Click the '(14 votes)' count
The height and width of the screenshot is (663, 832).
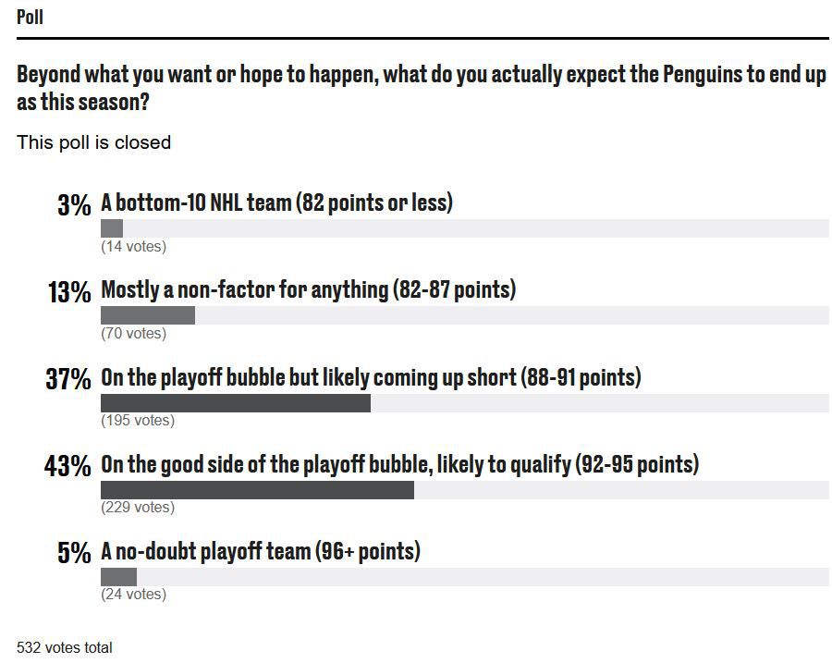point(133,247)
